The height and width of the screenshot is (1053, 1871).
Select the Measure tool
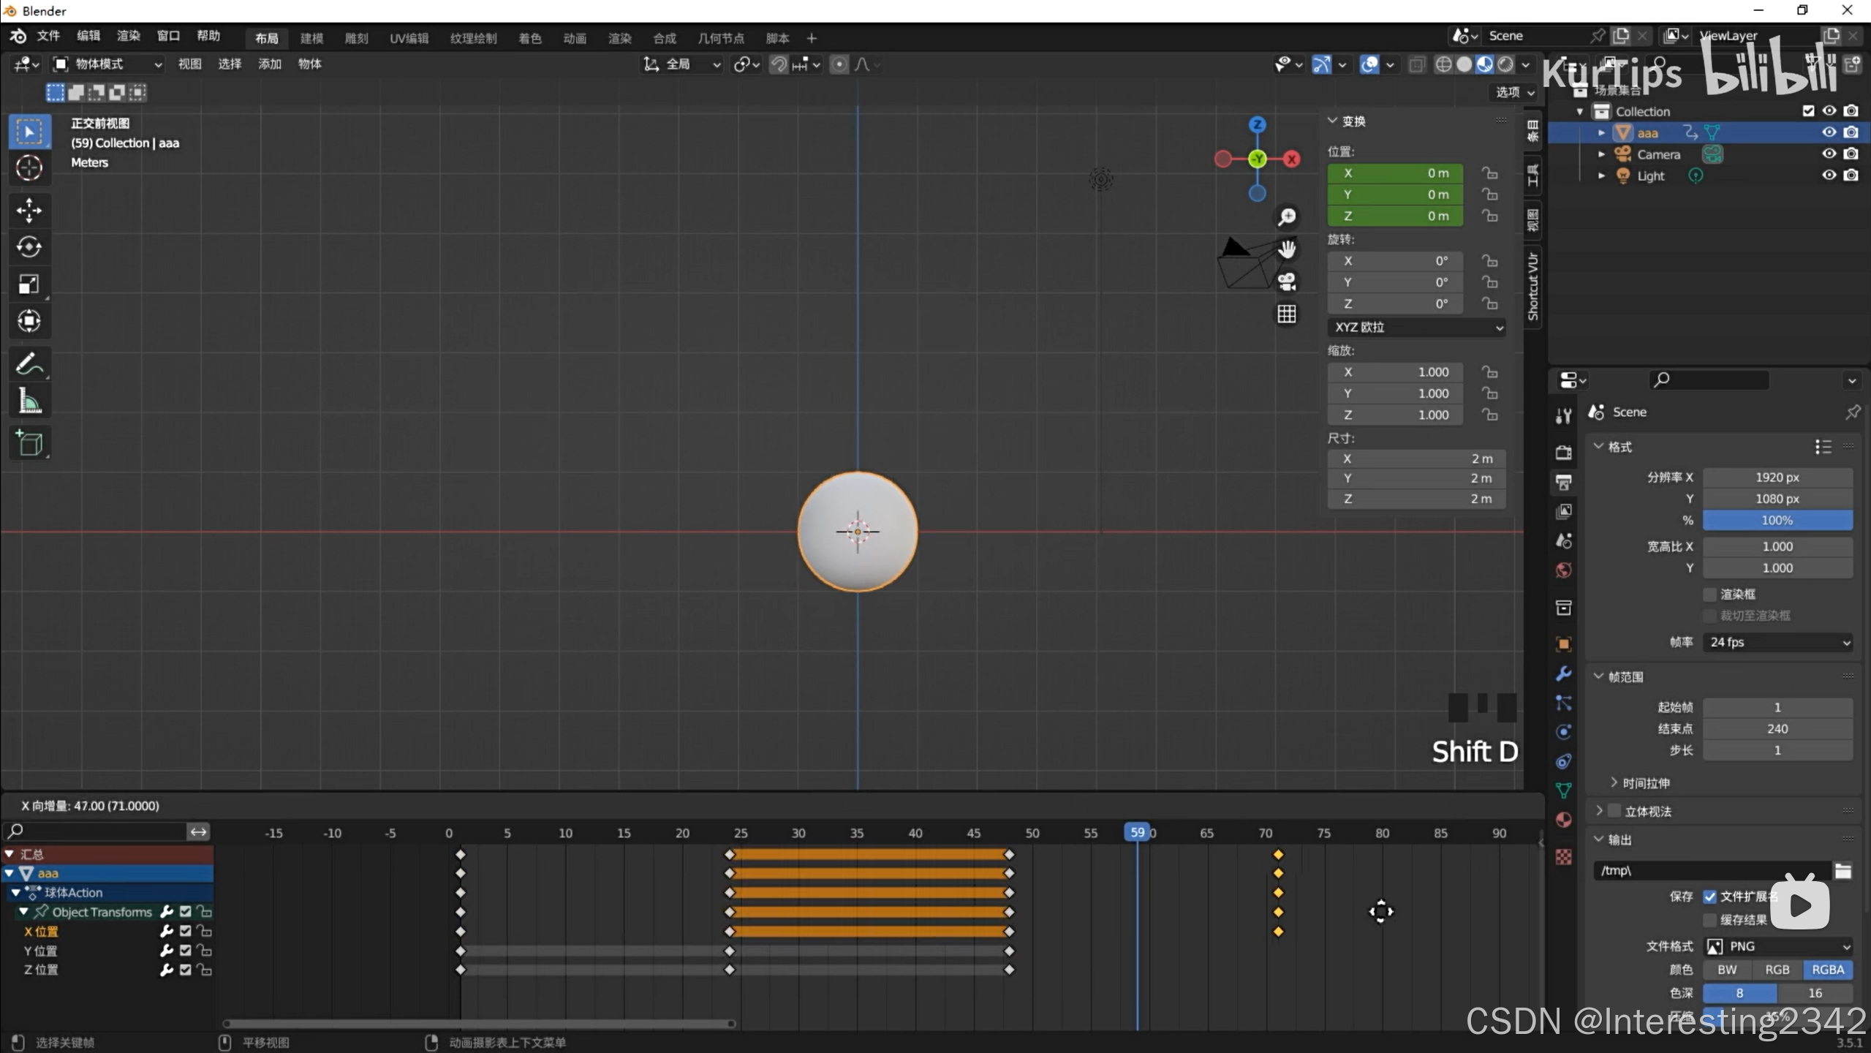(x=29, y=401)
